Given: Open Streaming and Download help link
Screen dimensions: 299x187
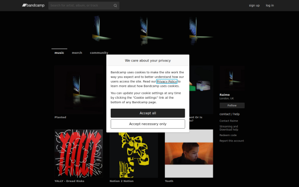Looking at the screenshot, I should (x=229, y=128).
